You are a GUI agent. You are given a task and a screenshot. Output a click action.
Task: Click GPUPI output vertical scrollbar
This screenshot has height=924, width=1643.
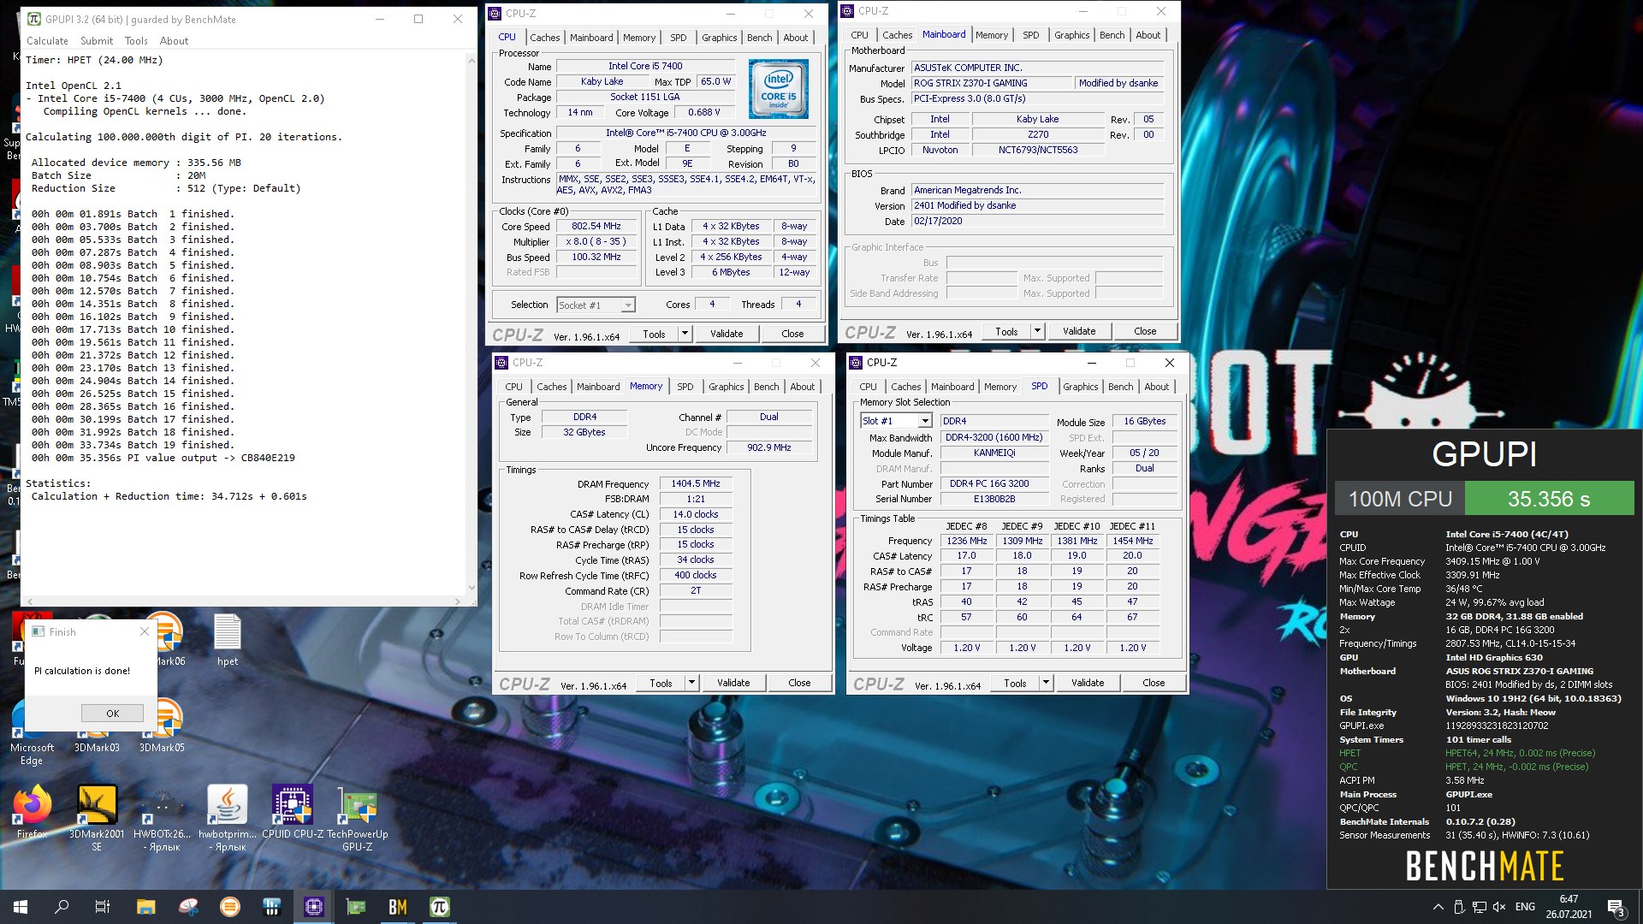pos(472,324)
